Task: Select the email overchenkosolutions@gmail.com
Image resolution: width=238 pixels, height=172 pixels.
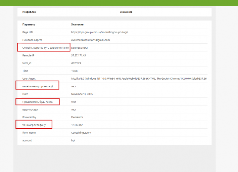Action: 90,40
